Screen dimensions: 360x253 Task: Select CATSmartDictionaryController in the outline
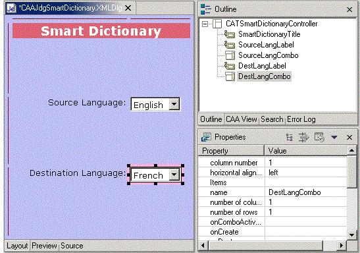point(271,24)
